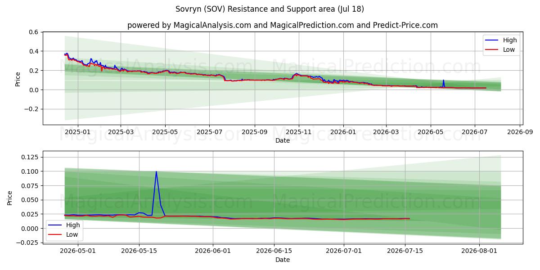Click the 0.125 price tick in bottom chart
This screenshot has width=540, height=270.
31,157
